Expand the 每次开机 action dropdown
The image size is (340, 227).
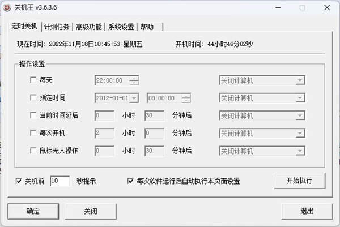point(262,134)
